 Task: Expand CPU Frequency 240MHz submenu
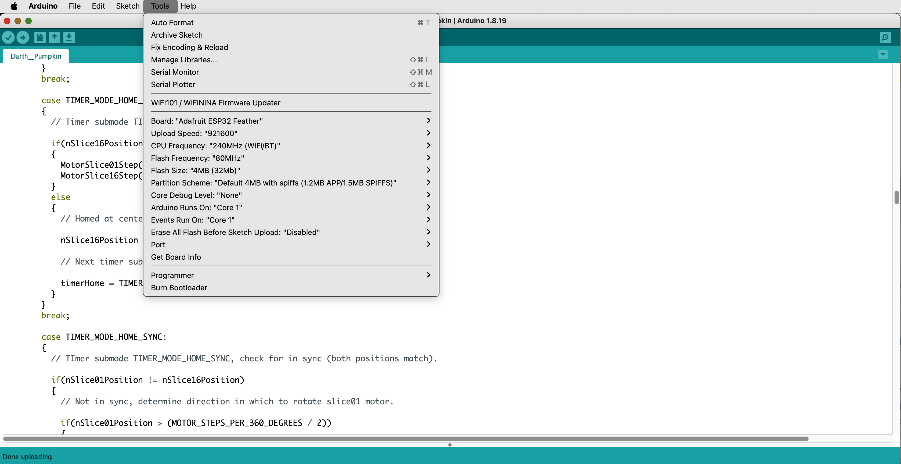291,145
